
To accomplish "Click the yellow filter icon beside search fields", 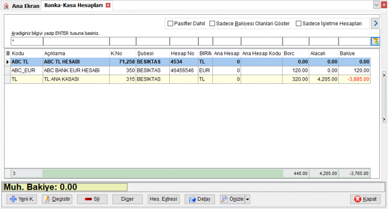I will tap(375, 41).
